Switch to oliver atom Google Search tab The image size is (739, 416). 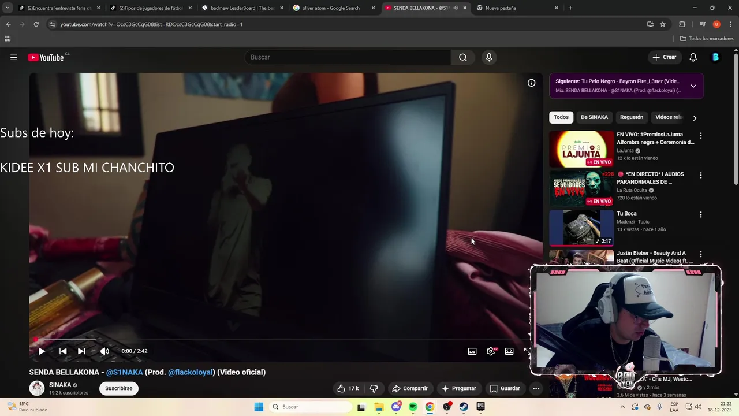tap(333, 8)
